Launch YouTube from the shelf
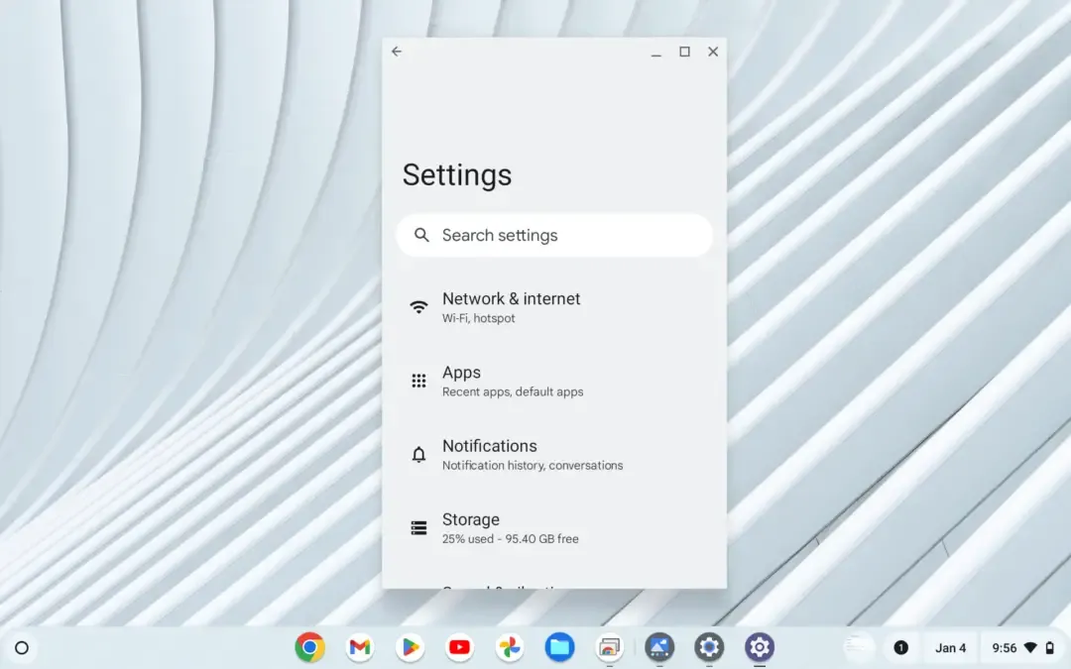 coord(460,647)
